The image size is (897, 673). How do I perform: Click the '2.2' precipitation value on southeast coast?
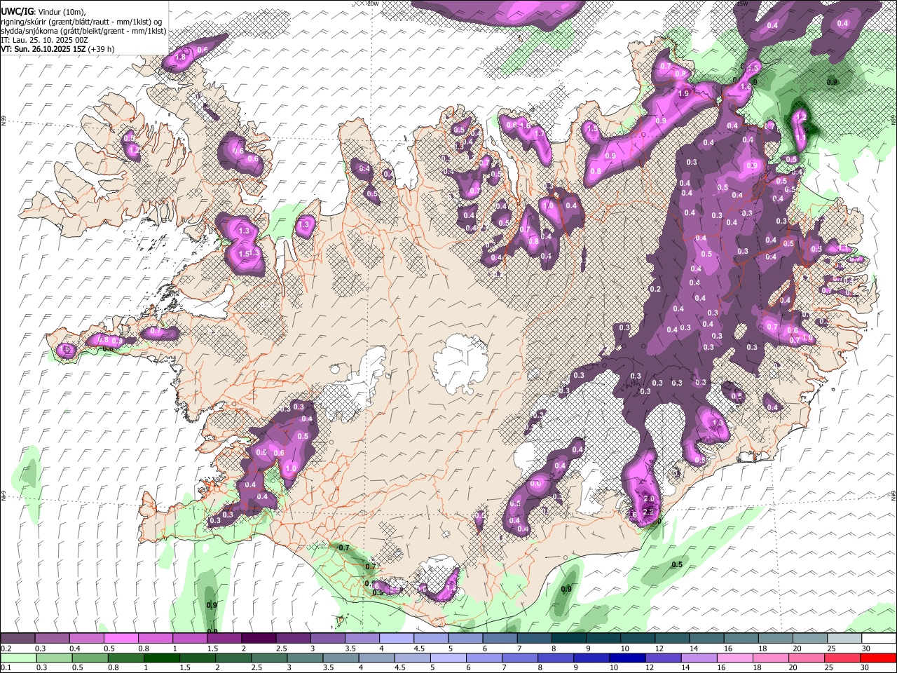pos(649,512)
